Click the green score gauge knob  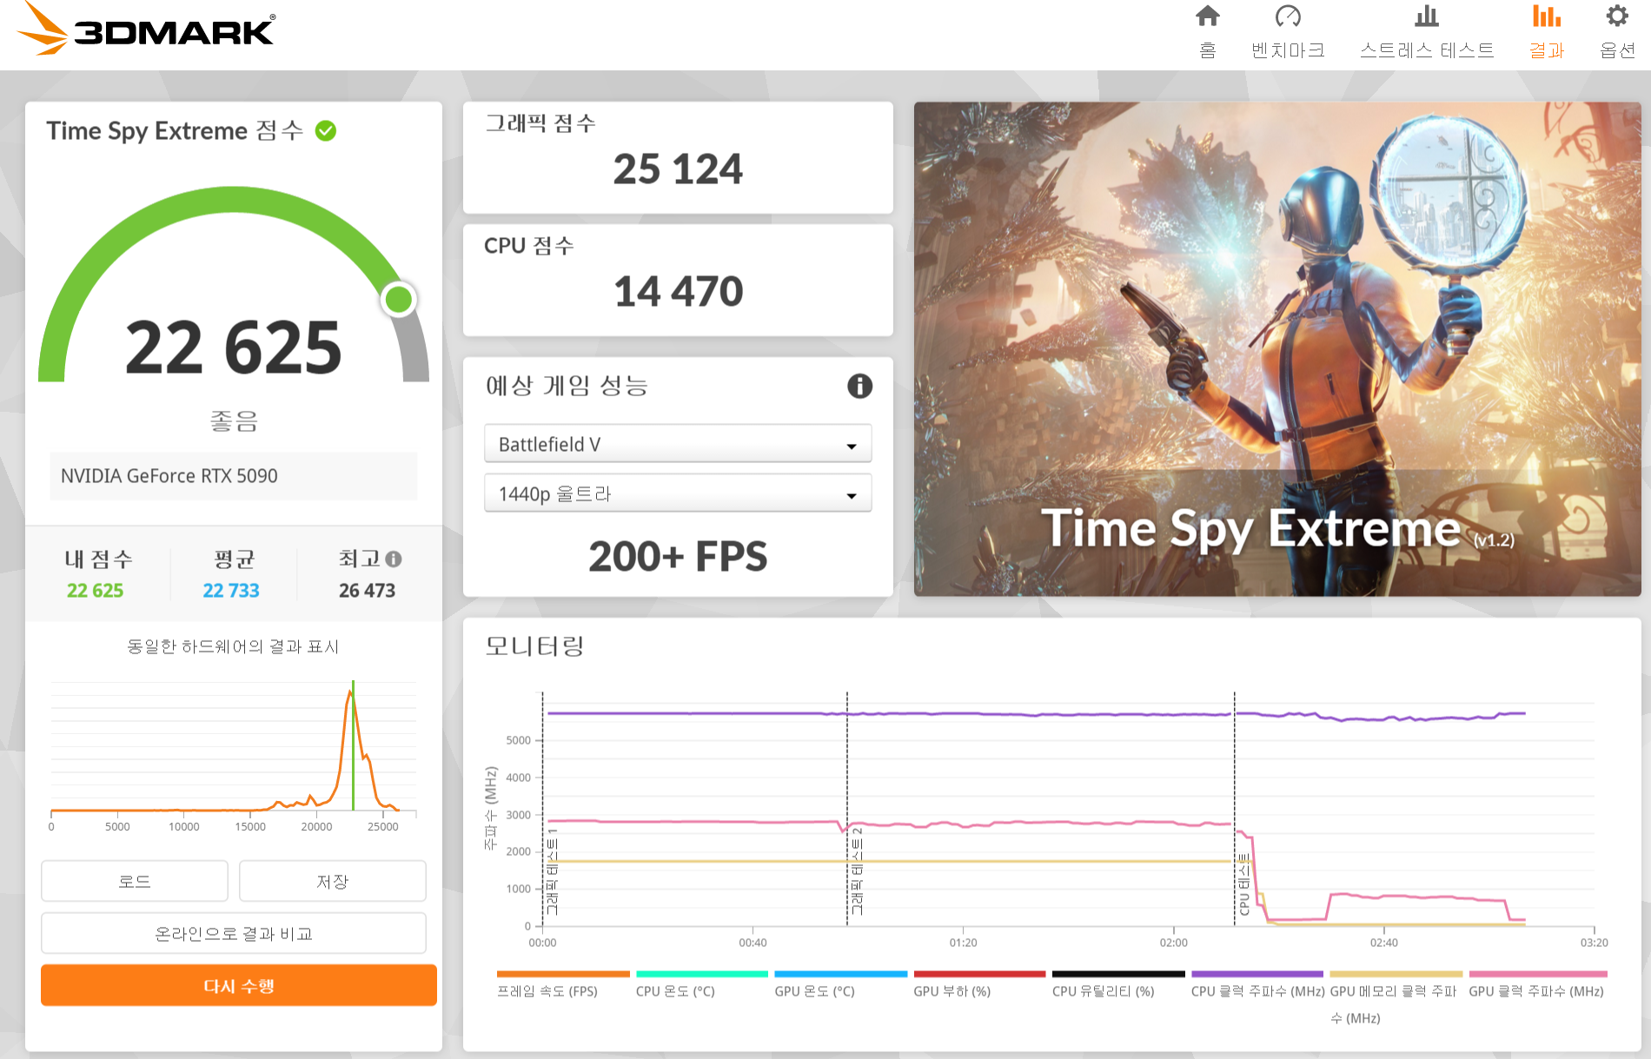[399, 300]
